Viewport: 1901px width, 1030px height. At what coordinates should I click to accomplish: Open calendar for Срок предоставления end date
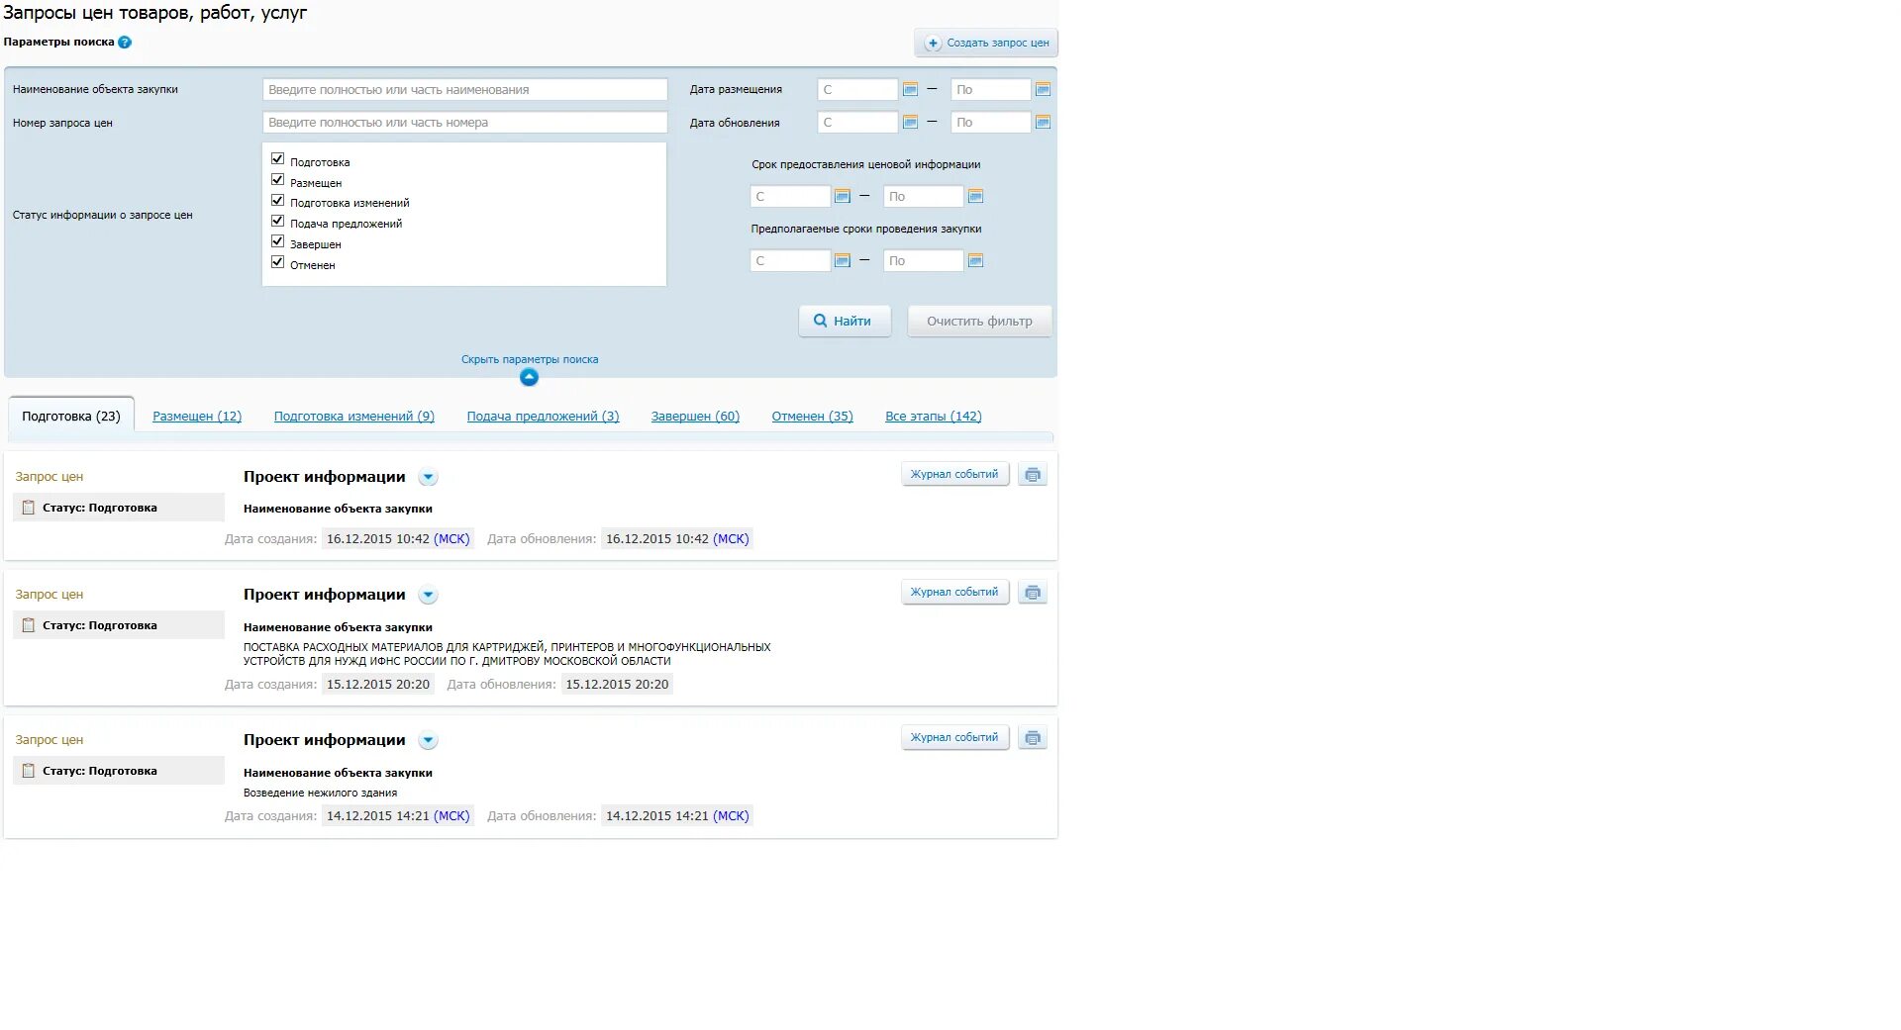pos(975,197)
